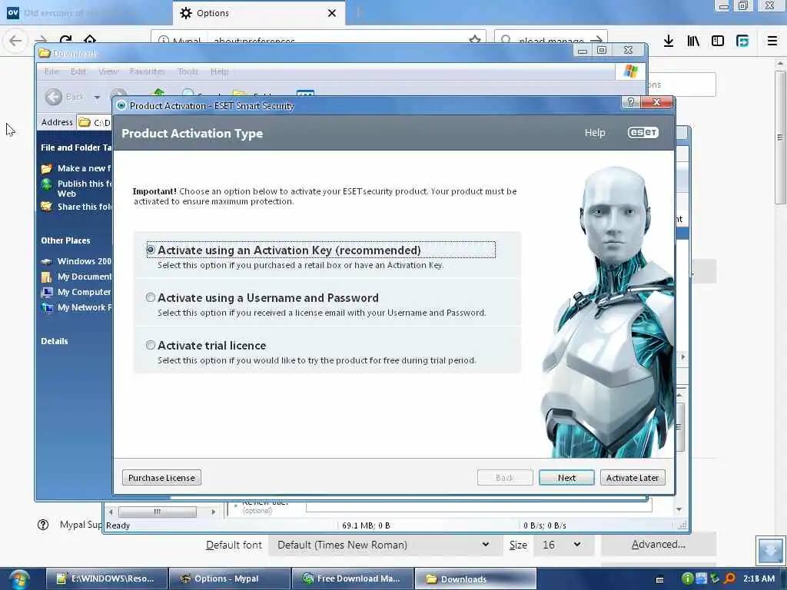Expand the Back history dropdown in Downloads window
The height and width of the screenshot is (590, 787).
pos(97,97)
